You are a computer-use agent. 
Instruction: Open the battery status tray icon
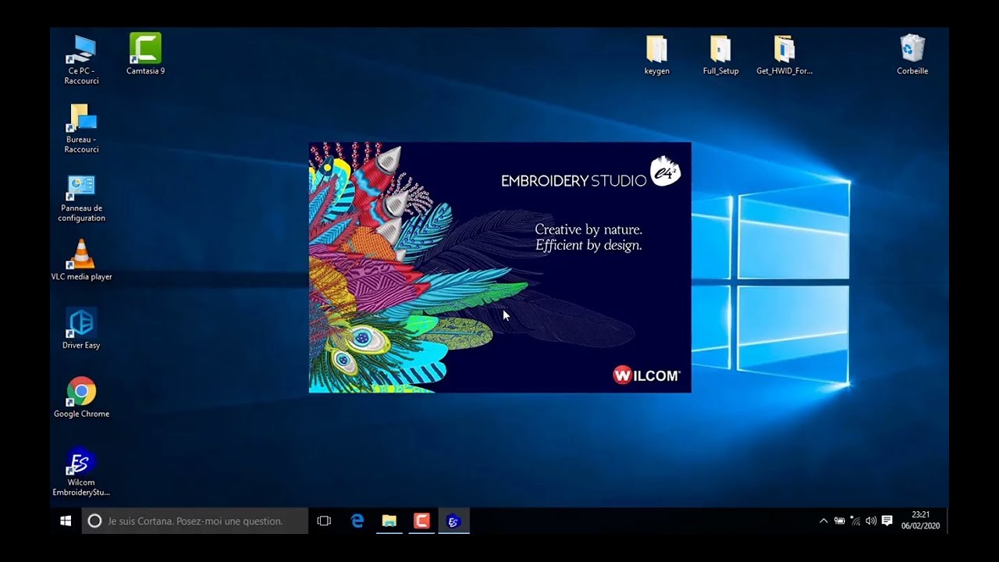click(840, 521)
